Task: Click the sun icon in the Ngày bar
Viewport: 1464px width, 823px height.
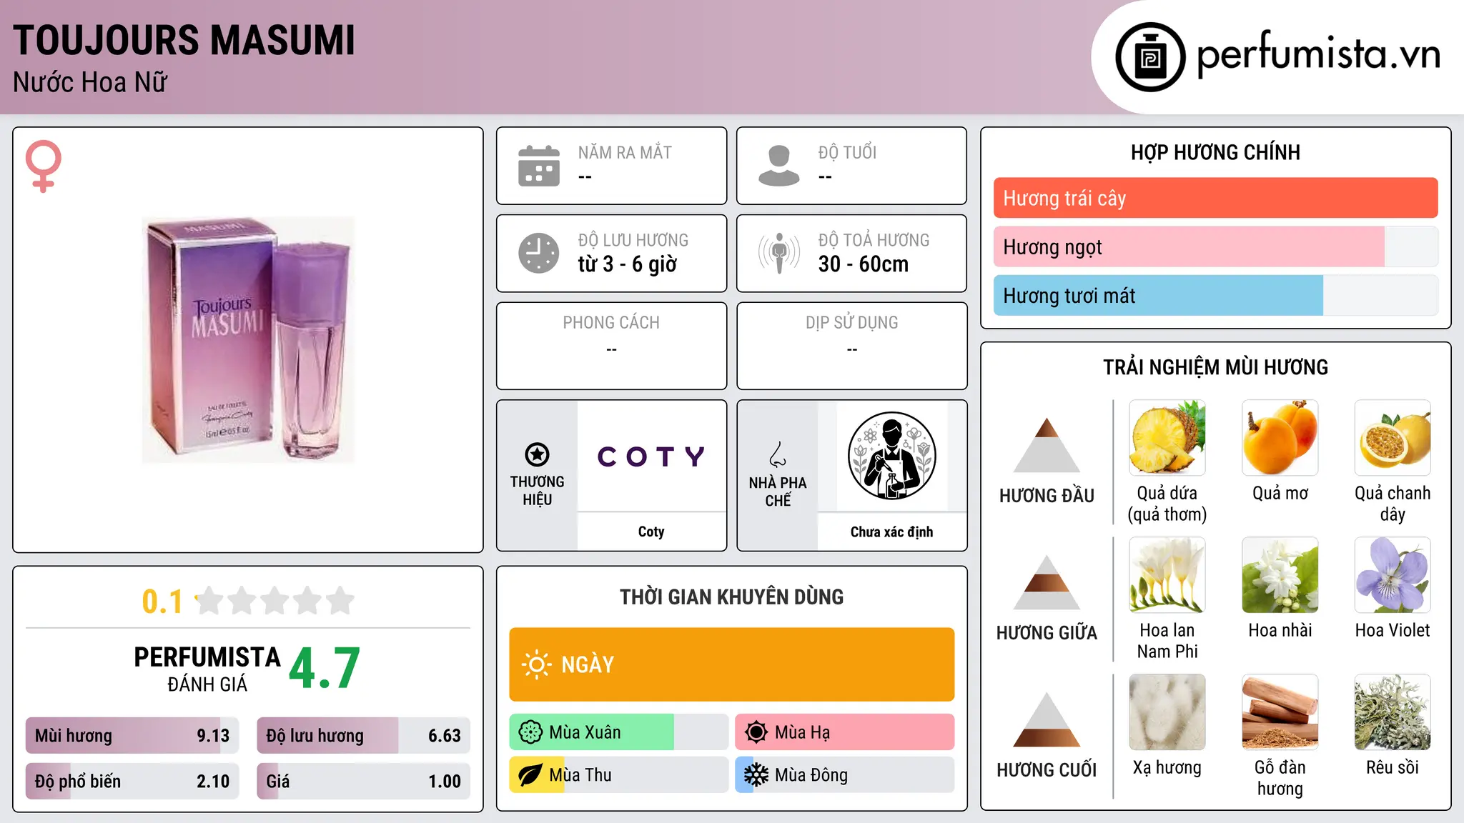Action: click(x=536, y=664)
